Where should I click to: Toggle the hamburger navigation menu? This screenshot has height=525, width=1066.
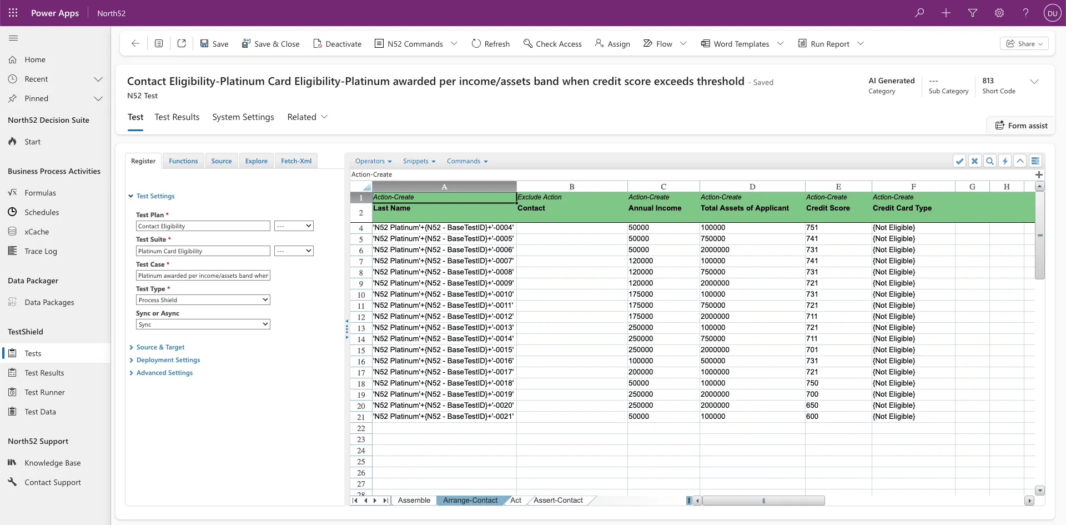coord(13,38)
